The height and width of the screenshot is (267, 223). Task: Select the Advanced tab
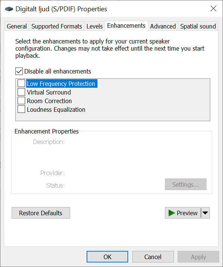(163, 26)
